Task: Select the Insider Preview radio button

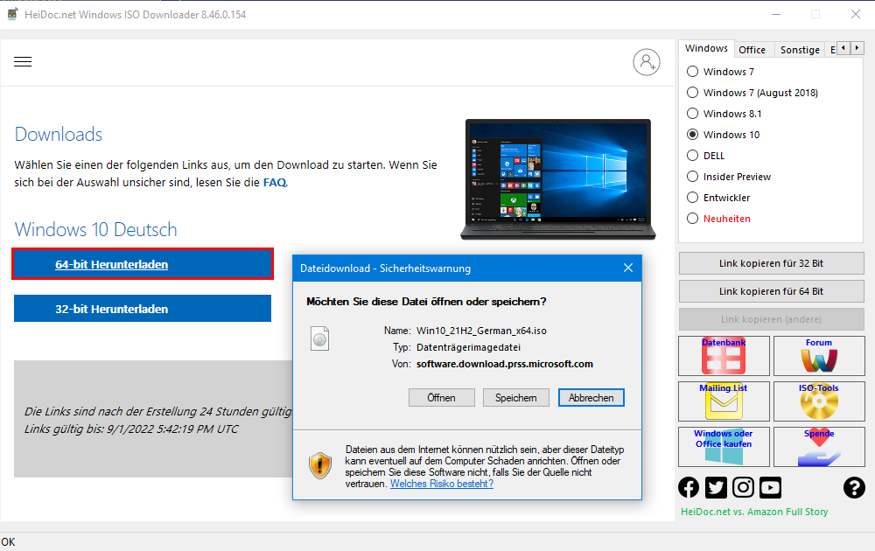Action: (x=692, y=177)
